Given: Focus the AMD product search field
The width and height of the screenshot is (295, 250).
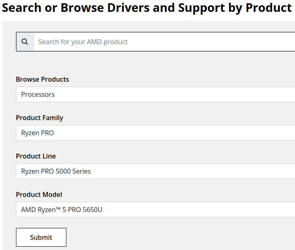Looking at the screenshot, I should point(164,42).
